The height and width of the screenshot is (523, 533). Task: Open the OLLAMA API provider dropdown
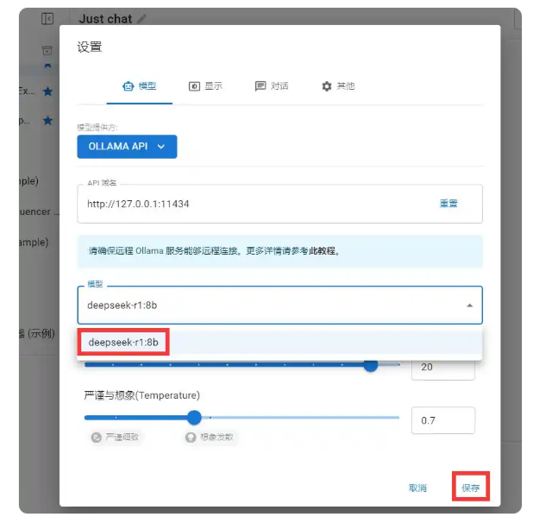coord(127,147)
